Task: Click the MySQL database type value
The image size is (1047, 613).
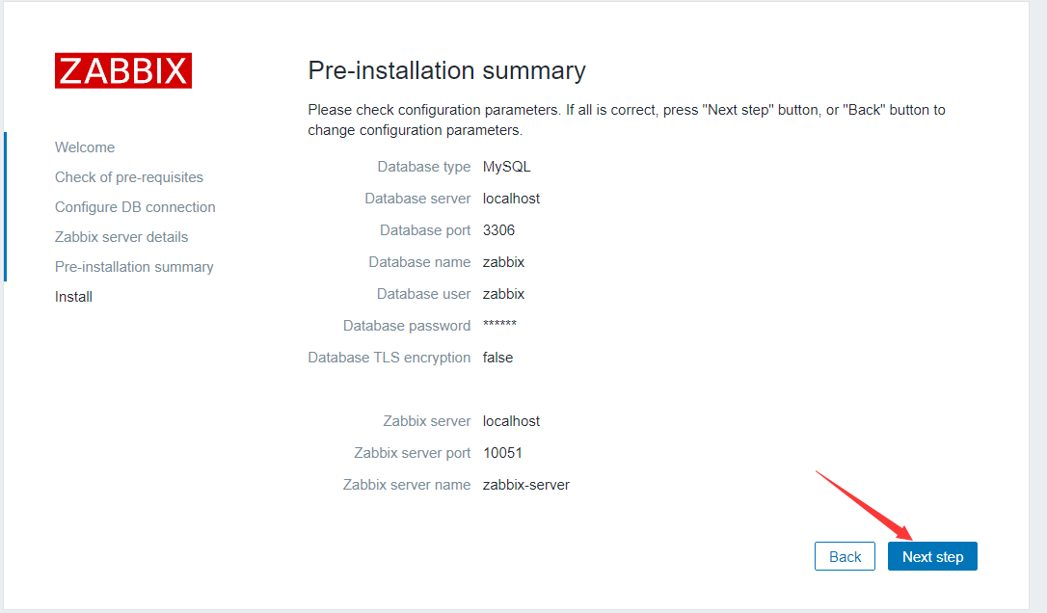Action: (507, 167)
